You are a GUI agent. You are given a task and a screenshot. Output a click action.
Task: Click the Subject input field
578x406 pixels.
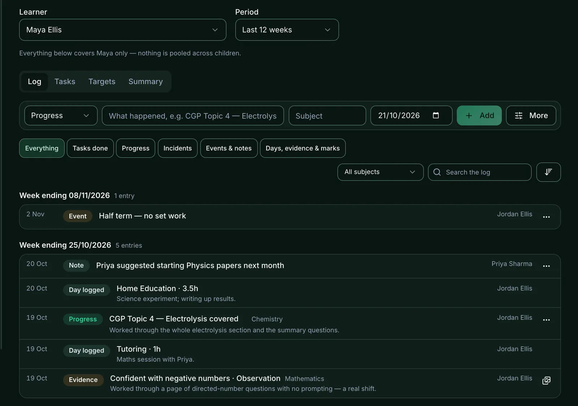(x=327, y=115)
